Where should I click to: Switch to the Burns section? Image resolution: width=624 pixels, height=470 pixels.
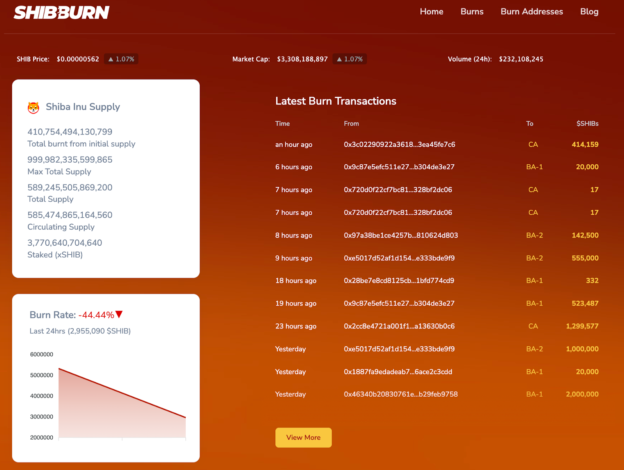(472, 12)
